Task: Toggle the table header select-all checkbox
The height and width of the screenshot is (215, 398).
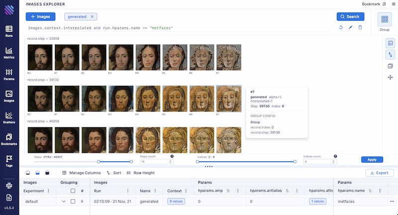Action: click(73, 191)
